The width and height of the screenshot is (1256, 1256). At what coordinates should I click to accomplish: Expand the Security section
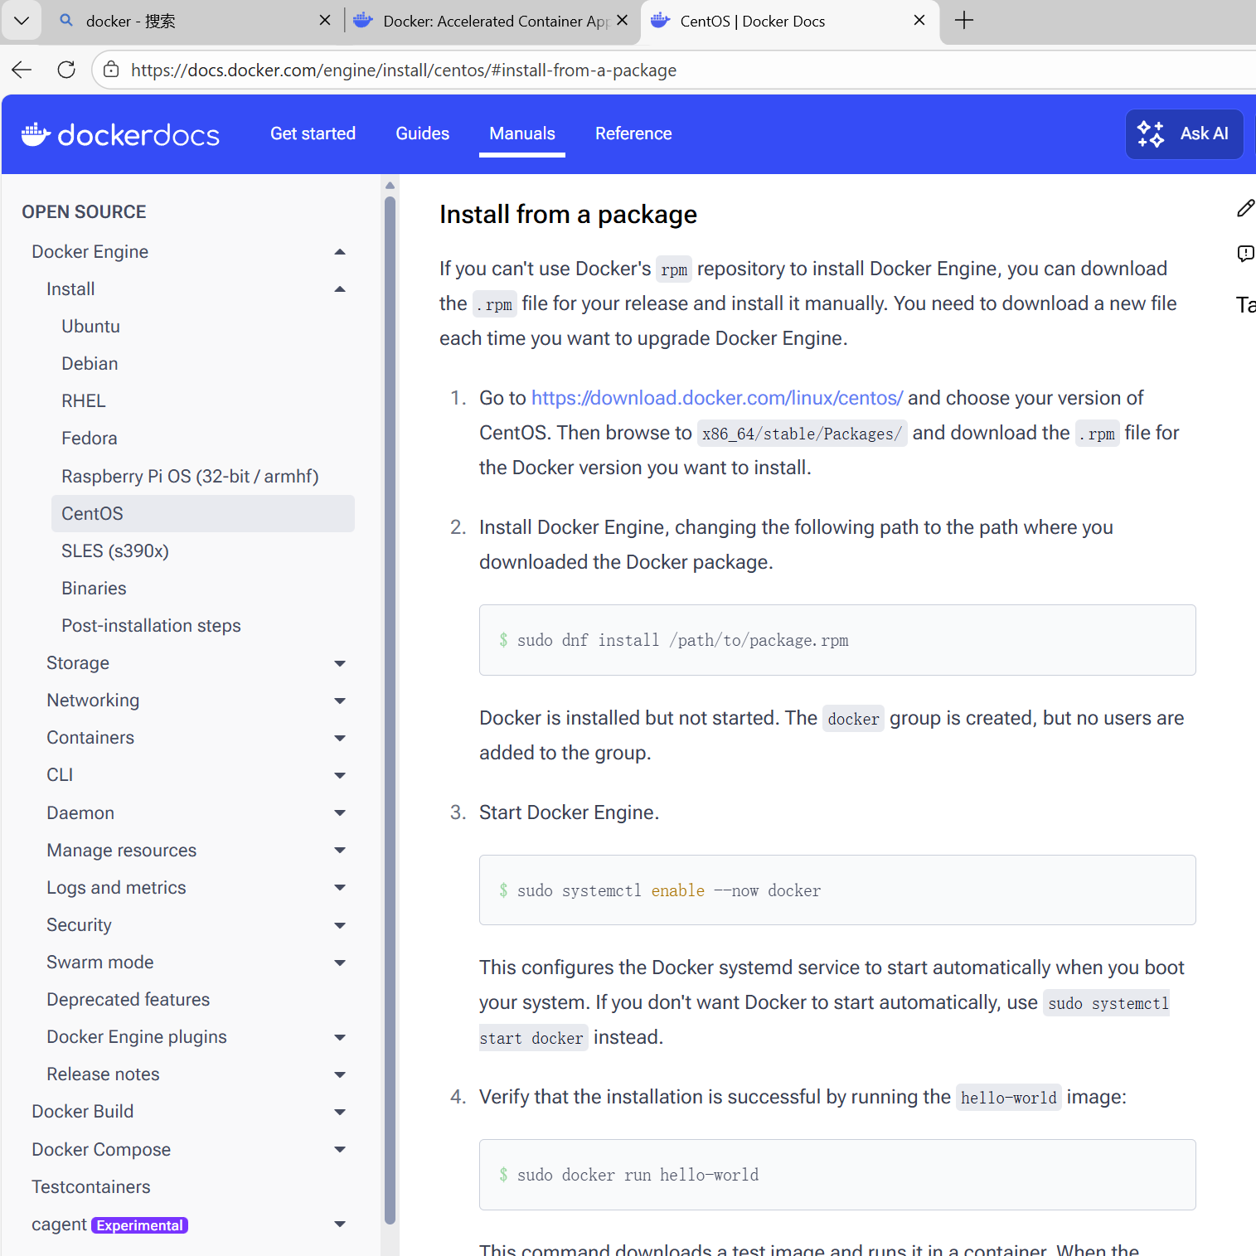340,925
